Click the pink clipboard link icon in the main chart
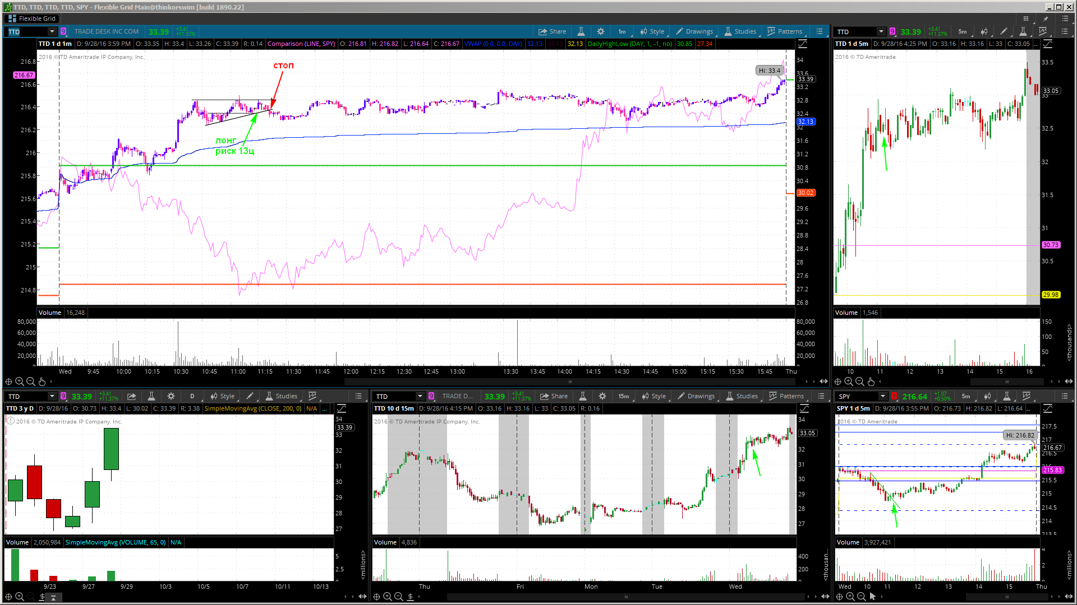The width and height of the screenshot is (1077, 605). point(63,31)
